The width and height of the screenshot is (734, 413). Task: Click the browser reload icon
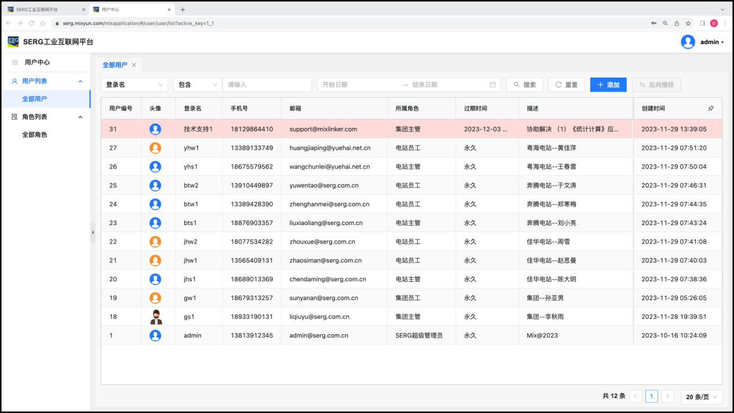(31, 23)
